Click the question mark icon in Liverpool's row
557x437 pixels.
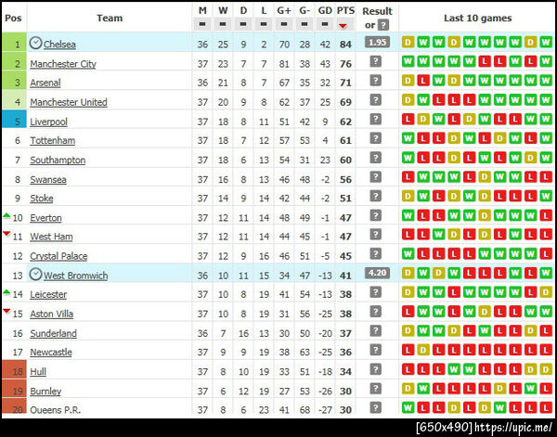click(x=376, y=121)
